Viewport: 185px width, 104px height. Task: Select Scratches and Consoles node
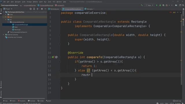[14, 37]
